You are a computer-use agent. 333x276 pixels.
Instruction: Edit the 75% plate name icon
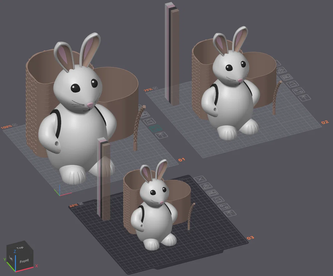(x=155, y=88)
